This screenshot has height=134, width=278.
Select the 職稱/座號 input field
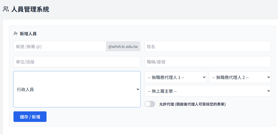(x=208, y=62)
